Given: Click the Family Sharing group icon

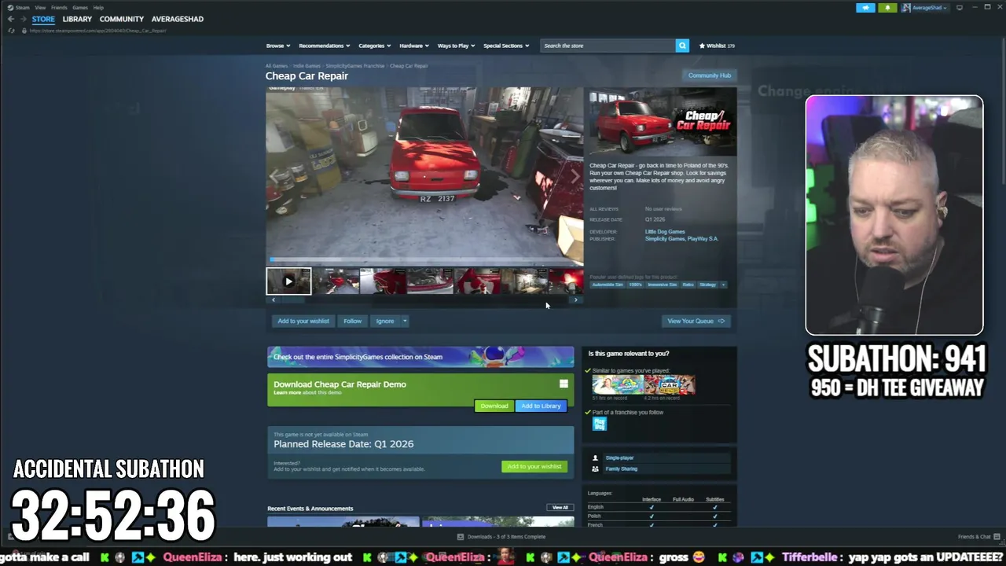Looking at the screenshot, I should (595, 469).
